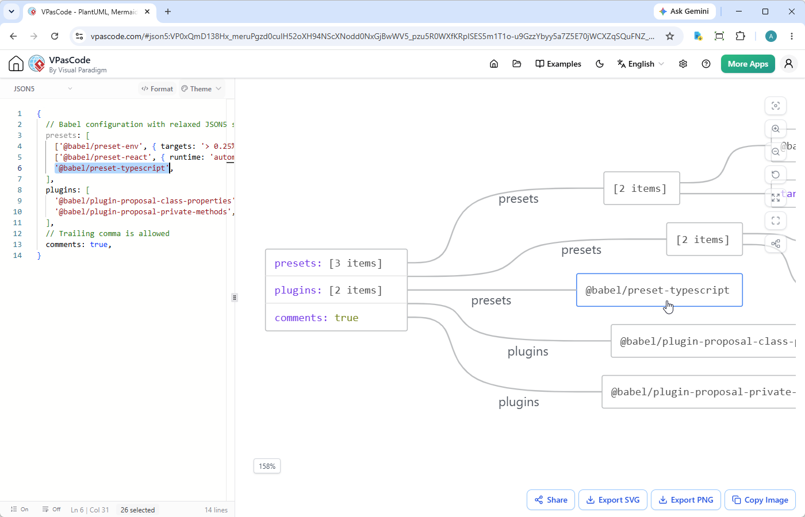
Task: Click Export SVG
Action: coord(613,500)
